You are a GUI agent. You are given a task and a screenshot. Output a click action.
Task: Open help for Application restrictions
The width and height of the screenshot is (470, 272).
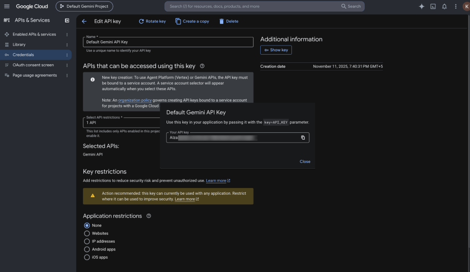point(148,216)
